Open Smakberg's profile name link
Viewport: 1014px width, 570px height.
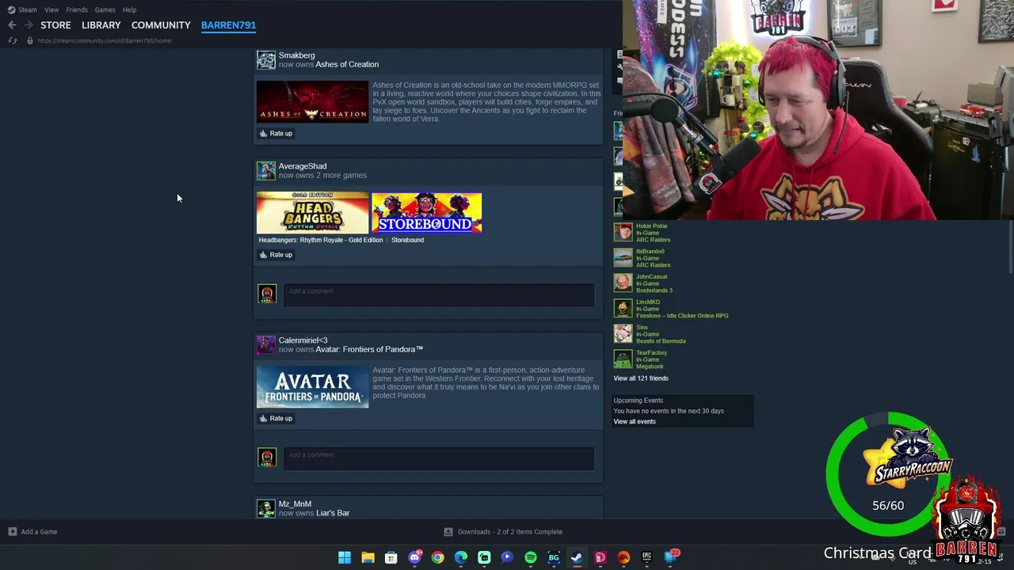pyautogui.click(x=296, y=55)
